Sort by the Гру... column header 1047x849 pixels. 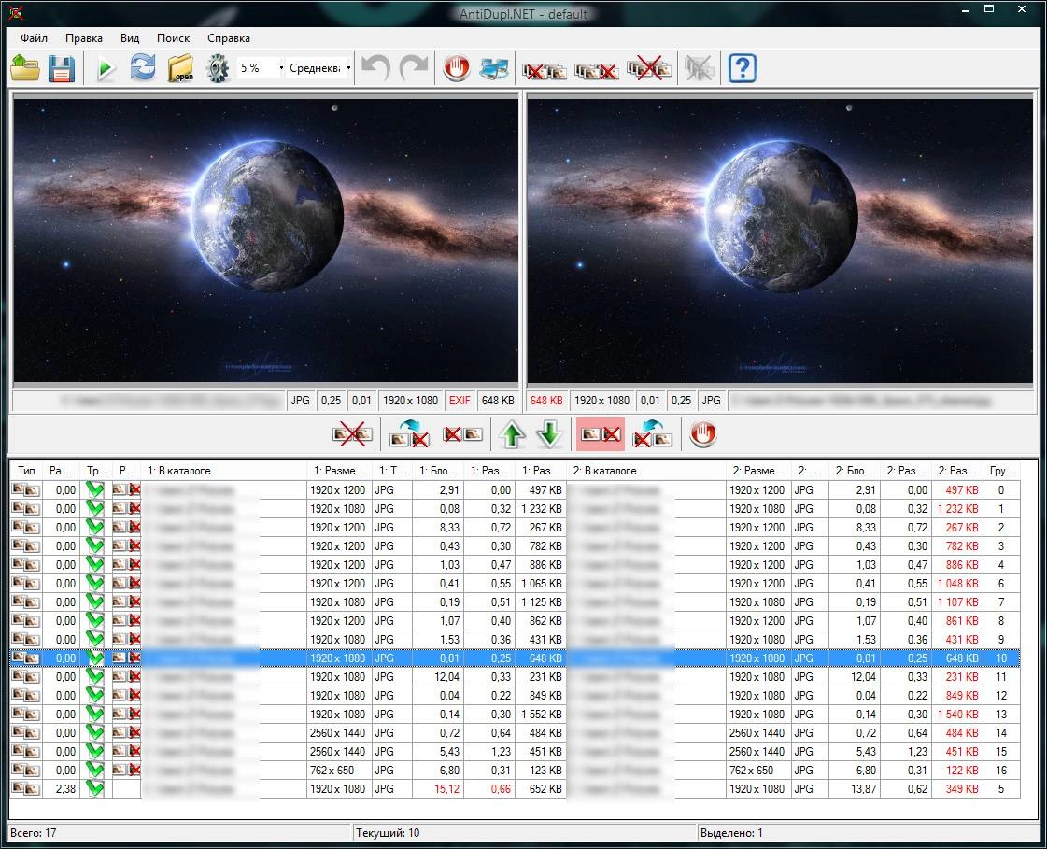pyautogui.click(x=1001, y=470)
